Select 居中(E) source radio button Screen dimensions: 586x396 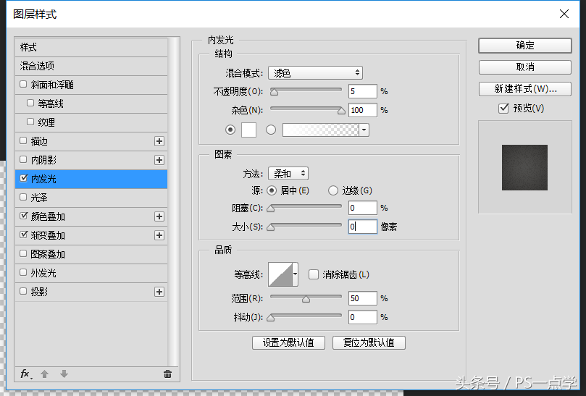coord(272,190)
